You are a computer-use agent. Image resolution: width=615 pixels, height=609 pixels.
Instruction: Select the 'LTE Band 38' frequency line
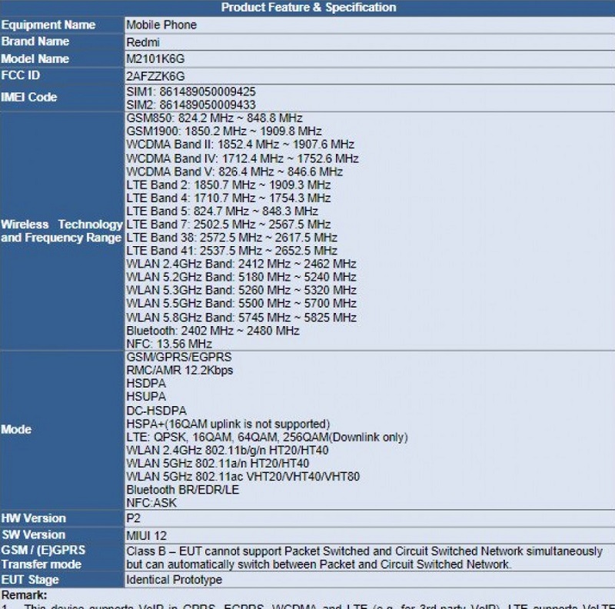(231, 238)
